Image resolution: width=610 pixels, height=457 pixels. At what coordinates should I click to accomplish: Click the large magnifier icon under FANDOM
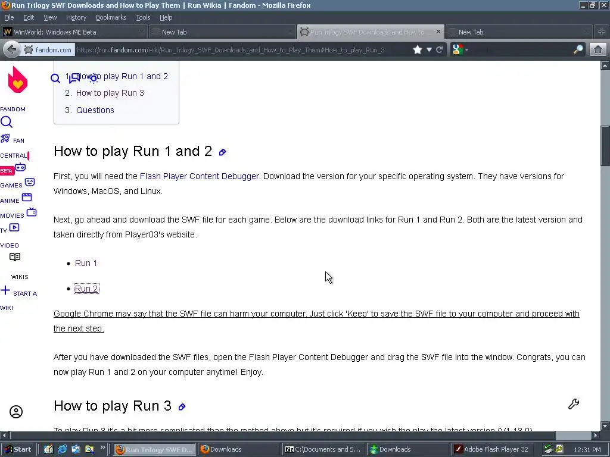click(6, 122)
